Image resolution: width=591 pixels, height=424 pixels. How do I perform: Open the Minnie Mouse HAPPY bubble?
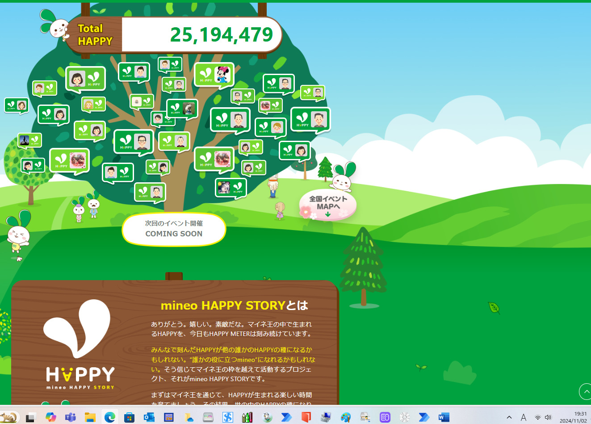(214, 75)
